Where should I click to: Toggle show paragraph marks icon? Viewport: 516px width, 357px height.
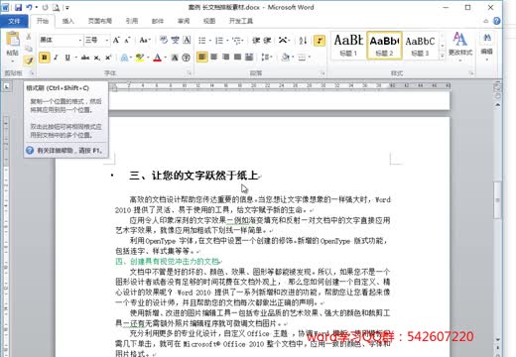coord(320,41)
